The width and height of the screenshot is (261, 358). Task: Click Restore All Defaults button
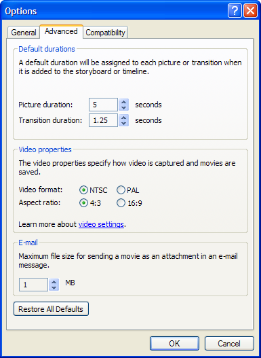pyautogui.click(x=51, y=309)
